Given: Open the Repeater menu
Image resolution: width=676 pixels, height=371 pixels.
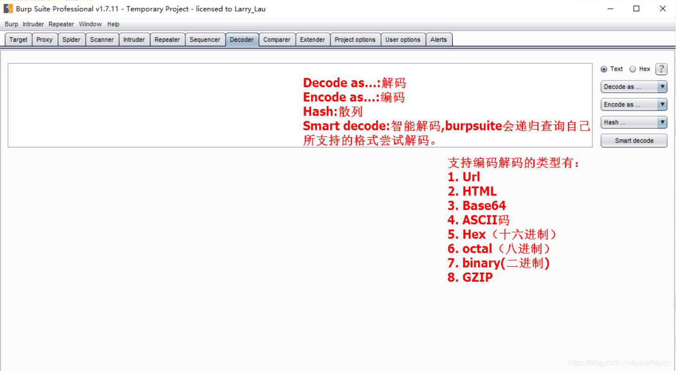Looking at the screenshot, I should 61,24.
